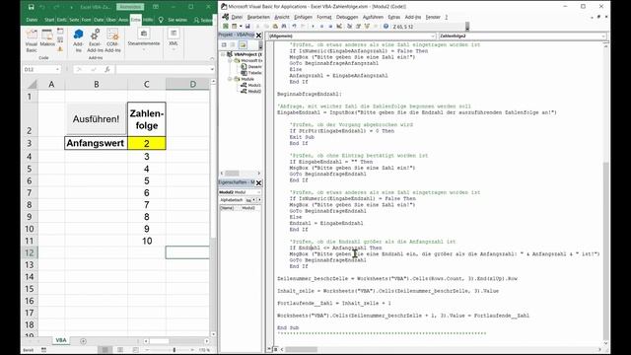
Task: Click the Excel vertical scrollbar
Action: [x=213, y=207]
